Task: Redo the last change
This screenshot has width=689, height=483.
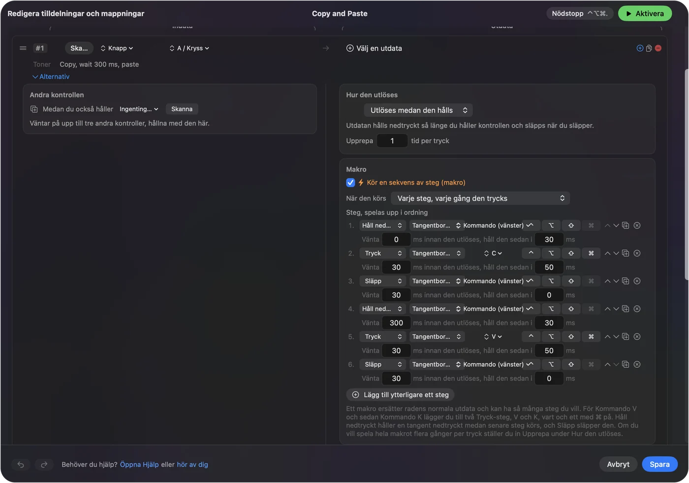Action: pos(44,464)
